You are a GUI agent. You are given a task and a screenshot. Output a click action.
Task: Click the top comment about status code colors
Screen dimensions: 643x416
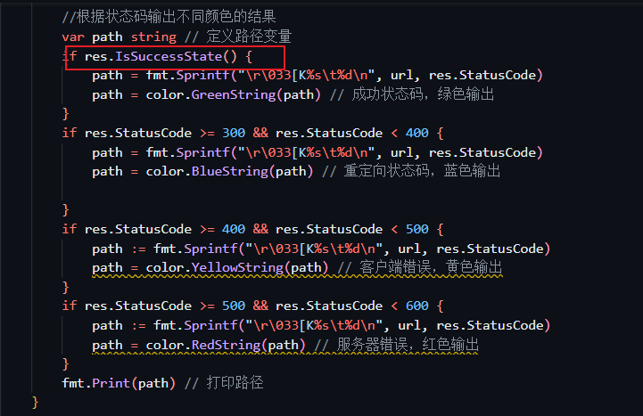(x=169, y=17)
